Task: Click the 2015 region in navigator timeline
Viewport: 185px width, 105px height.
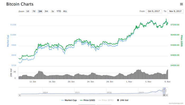Action: coord(77,93)
